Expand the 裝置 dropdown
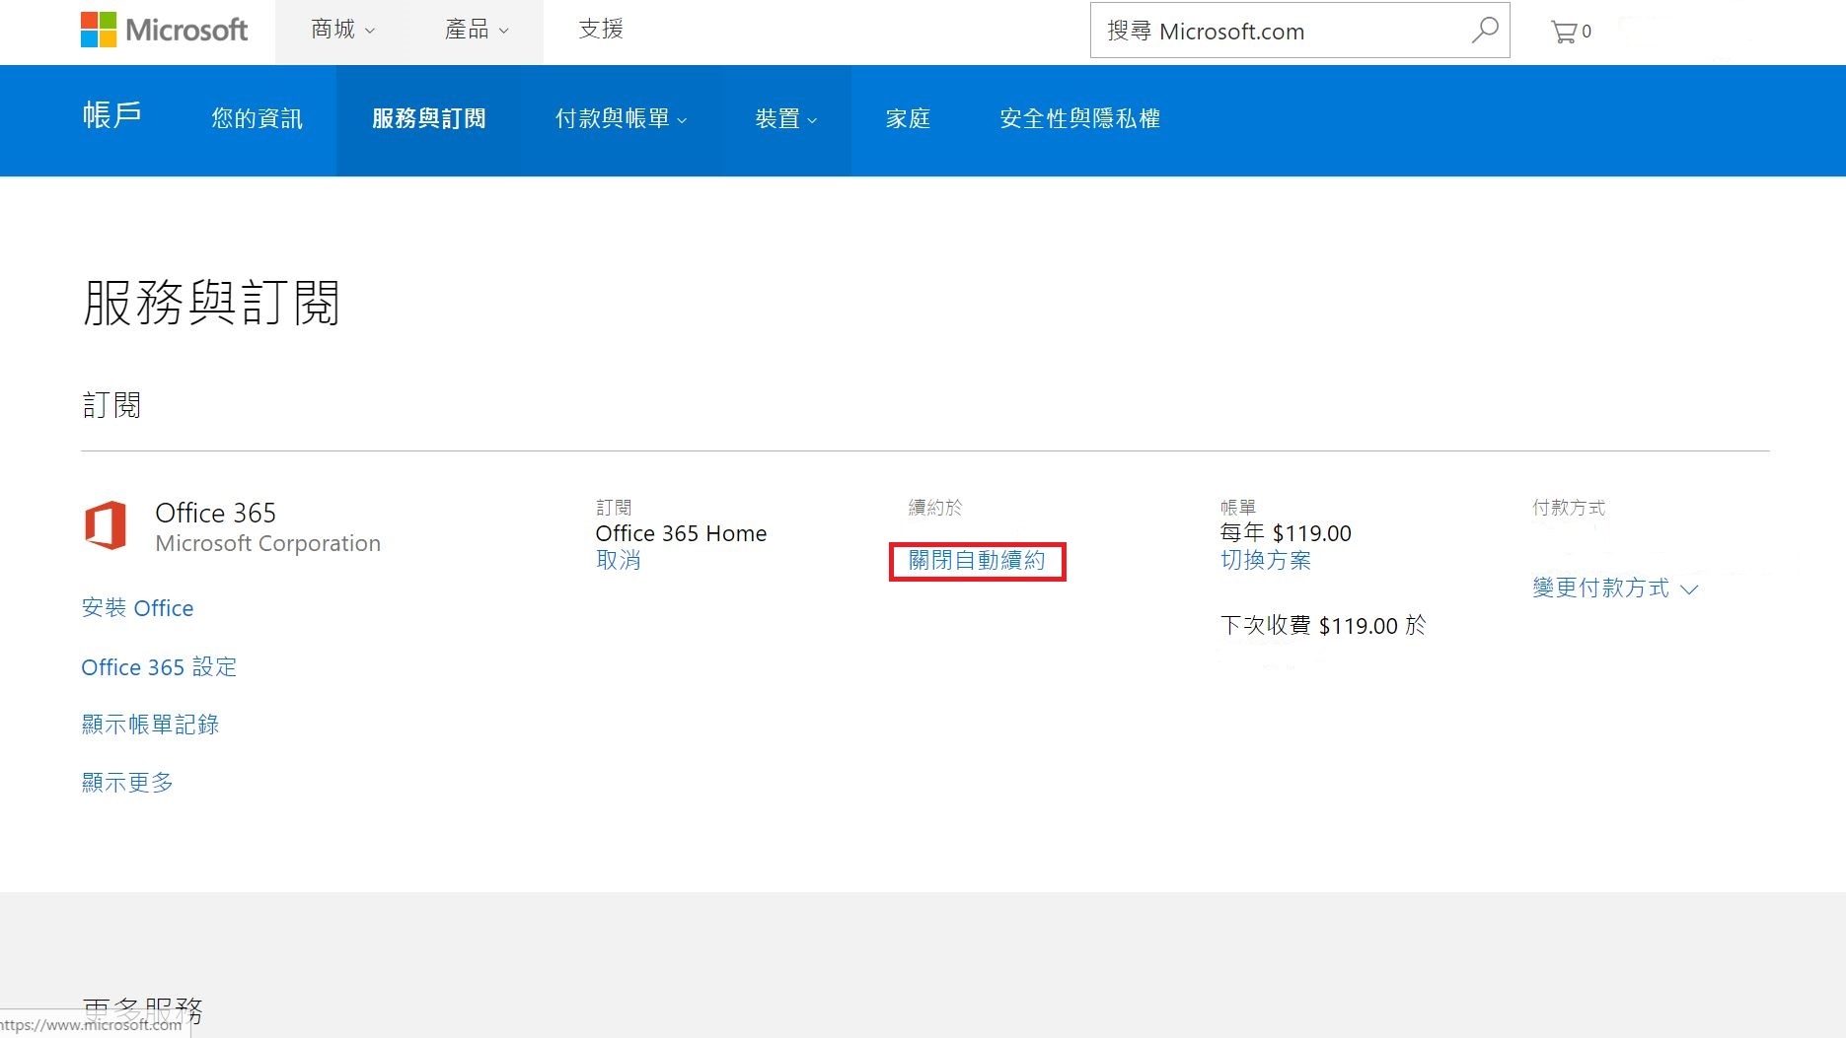The height and width of the screenshot is (1038, 1846). 785,119
